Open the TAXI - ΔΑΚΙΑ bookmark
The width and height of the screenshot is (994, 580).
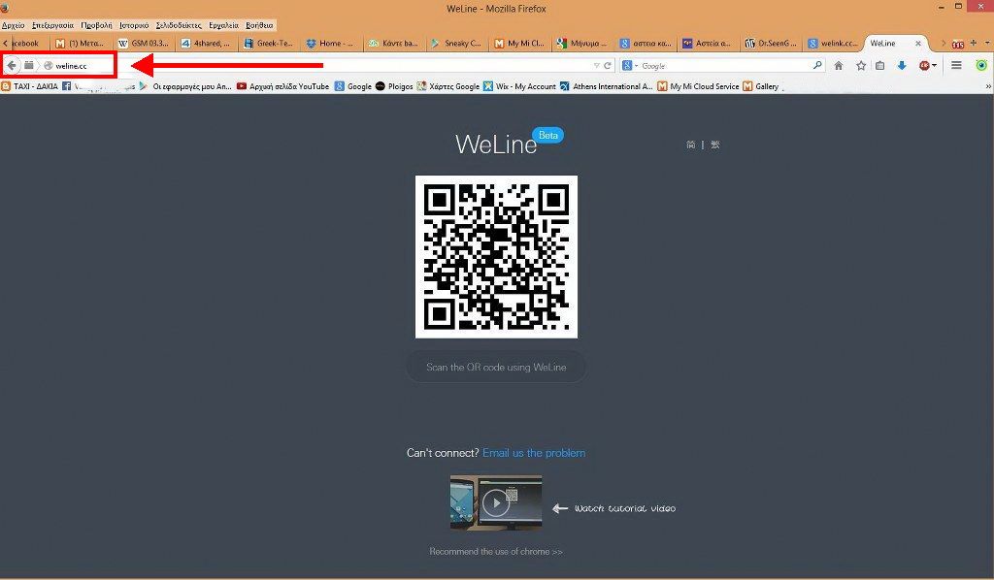30,86
